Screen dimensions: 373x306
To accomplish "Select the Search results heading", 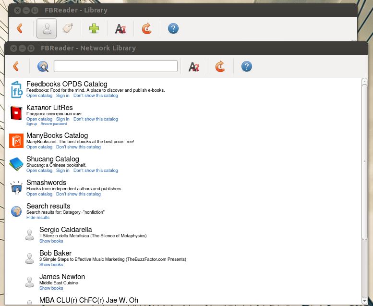I will tap(48, 206).
